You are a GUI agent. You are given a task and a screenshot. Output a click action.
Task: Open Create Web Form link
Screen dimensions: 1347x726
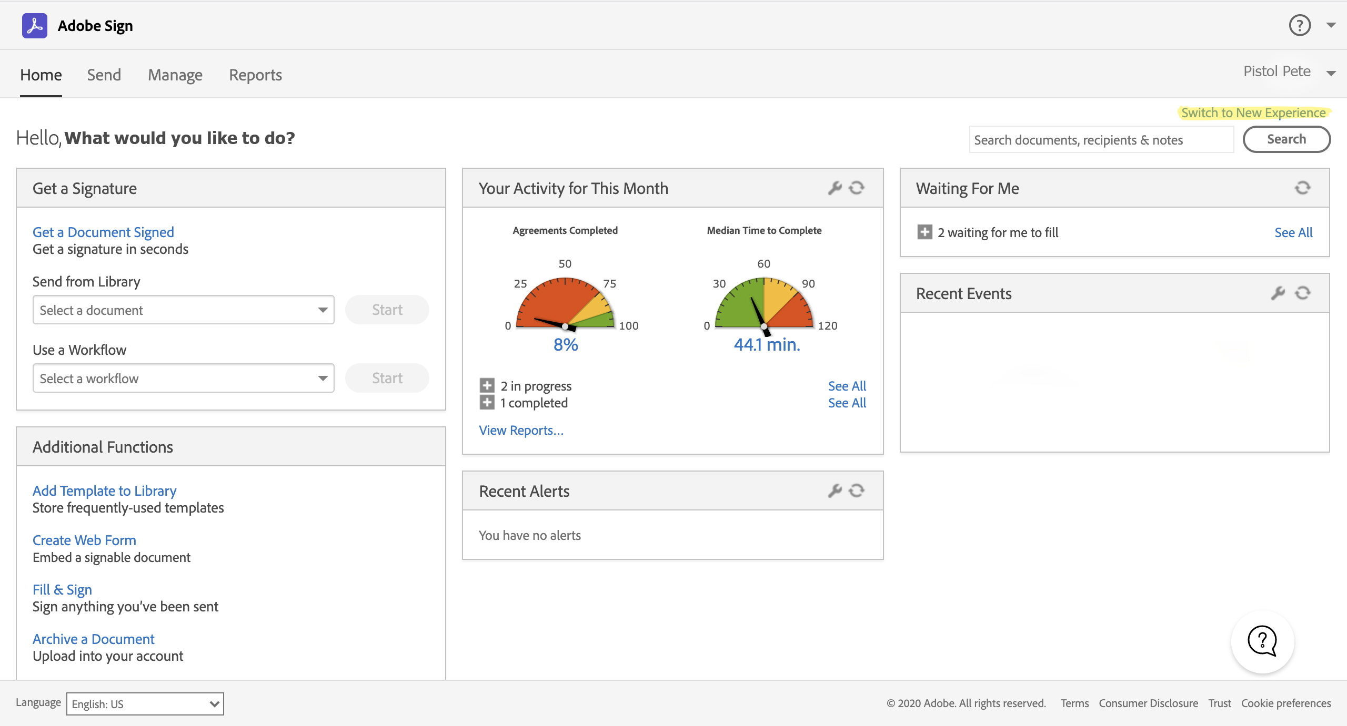[84, 540]
